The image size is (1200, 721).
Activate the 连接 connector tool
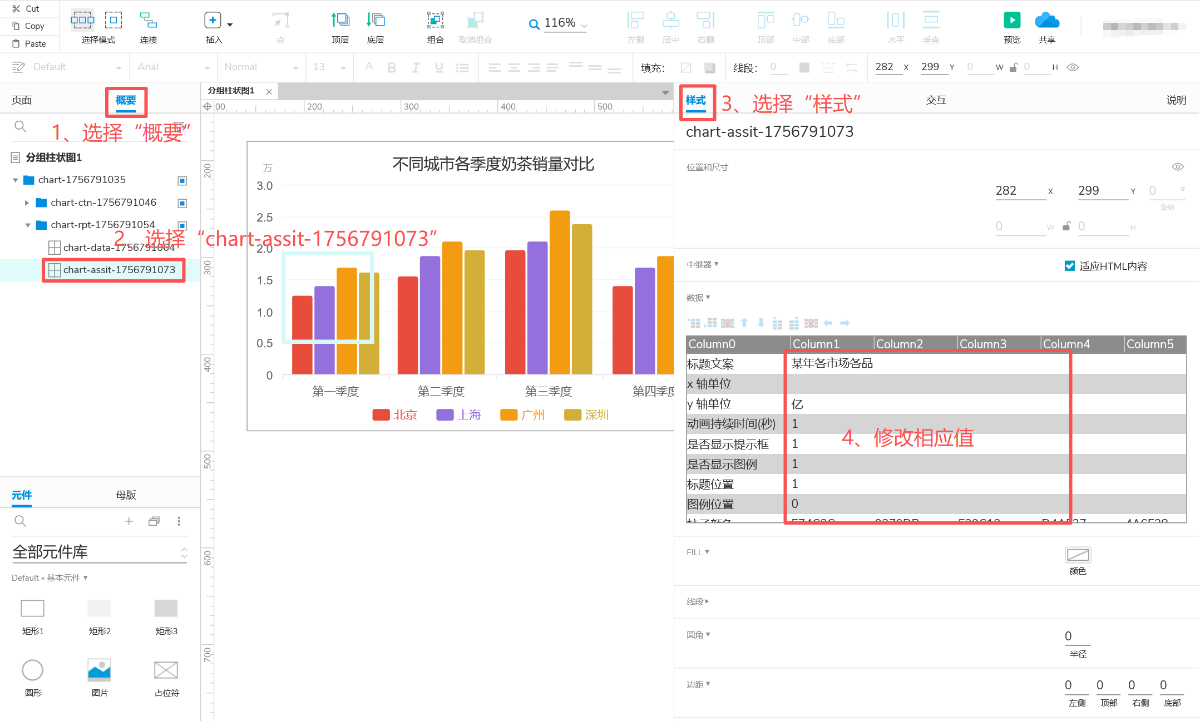(x=148, y=20)
